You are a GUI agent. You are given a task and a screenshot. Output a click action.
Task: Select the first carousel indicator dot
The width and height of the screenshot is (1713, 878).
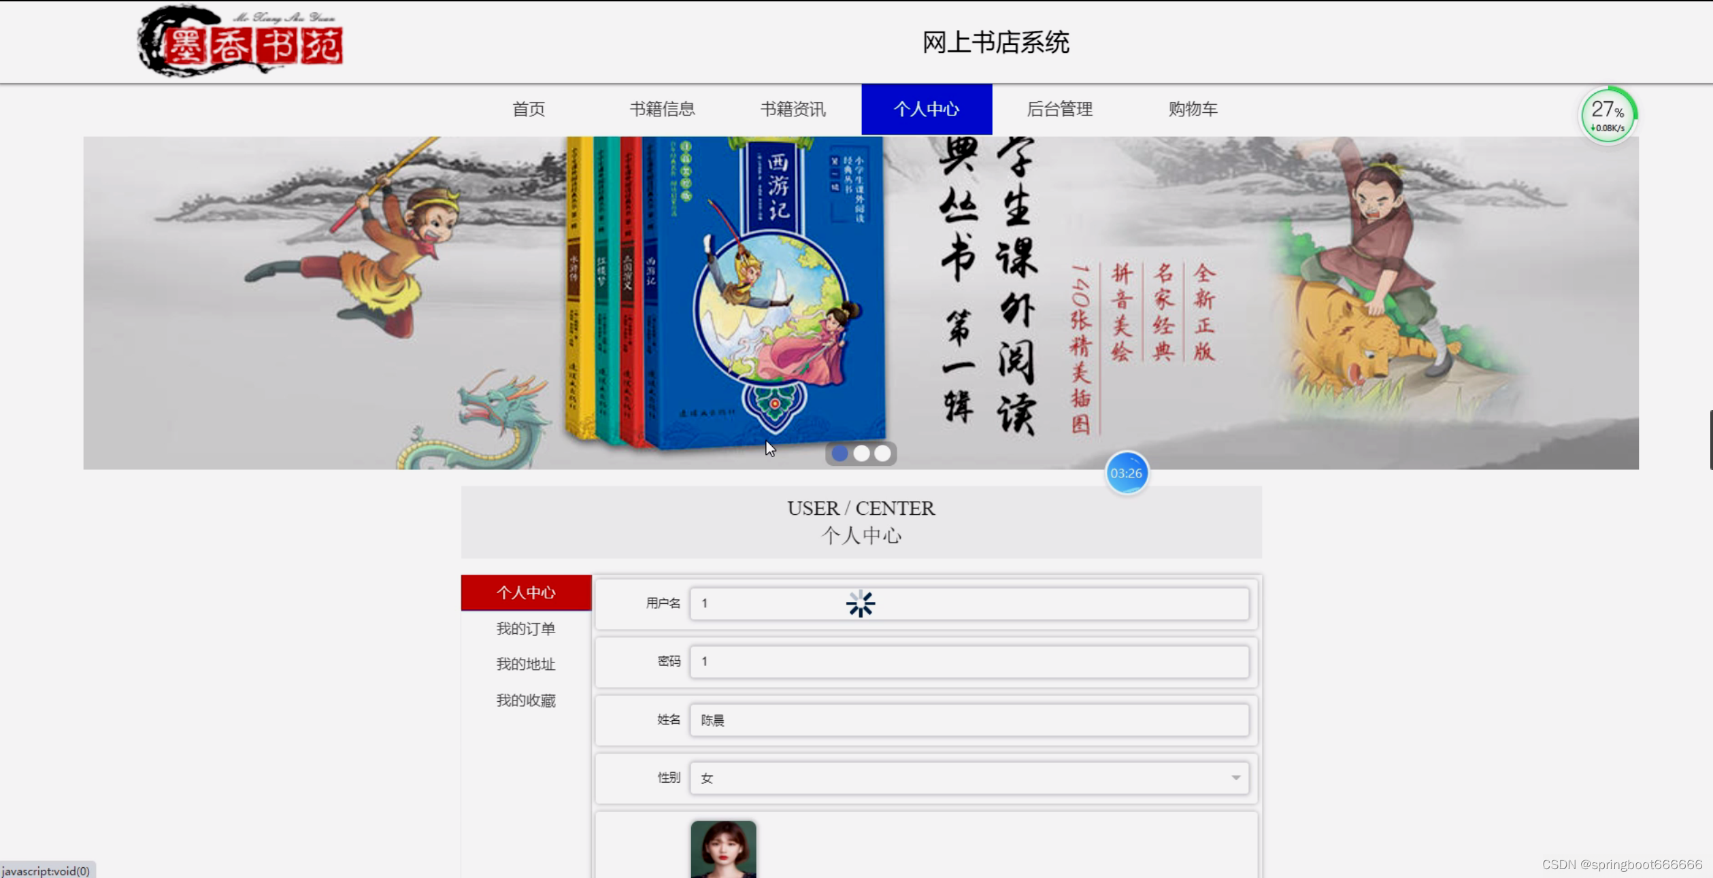click(x=840, y=454)
